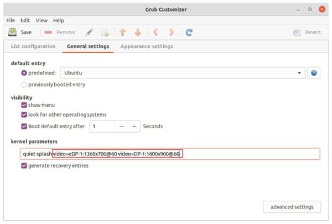The width and height of the screenshot is (332, 224).
Task: Open the predefined Ubuntu entry dropdown
Action: pyautogui.click(x=183, y=73)
